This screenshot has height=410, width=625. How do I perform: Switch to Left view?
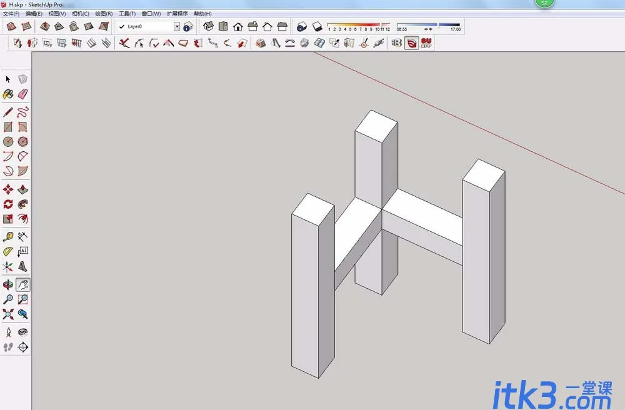click(x=282, y=27)
